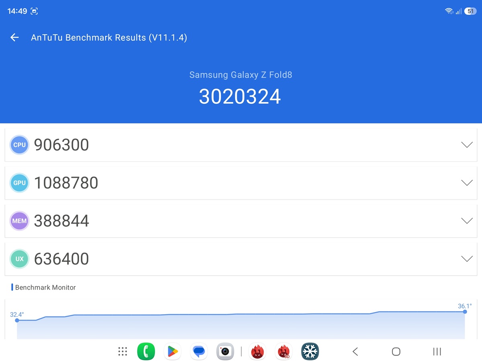
Task: Launch the Camera app from taskbar
Action: pyautogui.click(x=225, y=352)
